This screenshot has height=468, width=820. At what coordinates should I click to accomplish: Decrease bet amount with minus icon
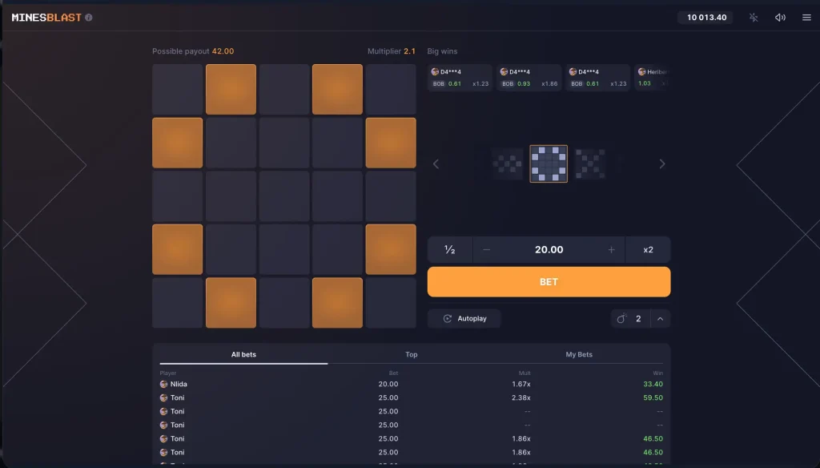(486, 250)
